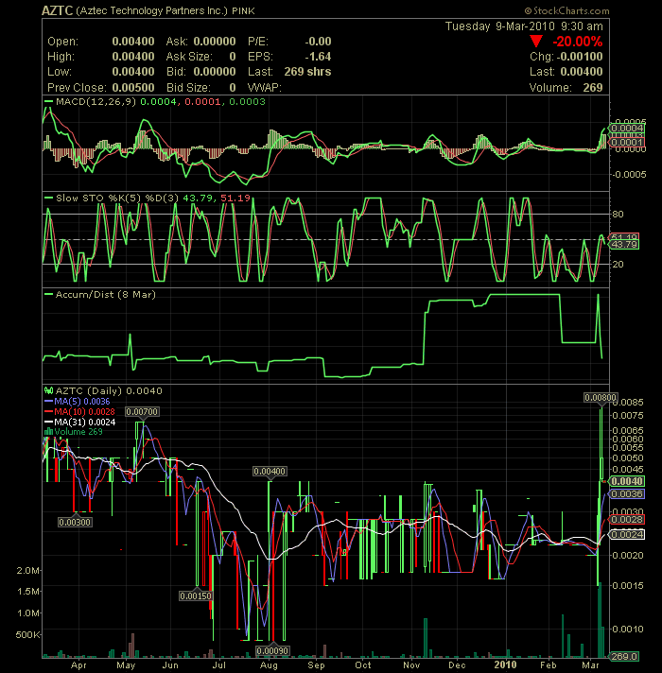This screenshot has width=662, height=673.
Task: Click the Chg: -0.00100 text
Action: (x=566, y=56)
